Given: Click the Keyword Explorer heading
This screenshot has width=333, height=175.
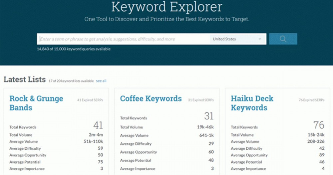Looking at the screenshot, I should tap(167, 7).
